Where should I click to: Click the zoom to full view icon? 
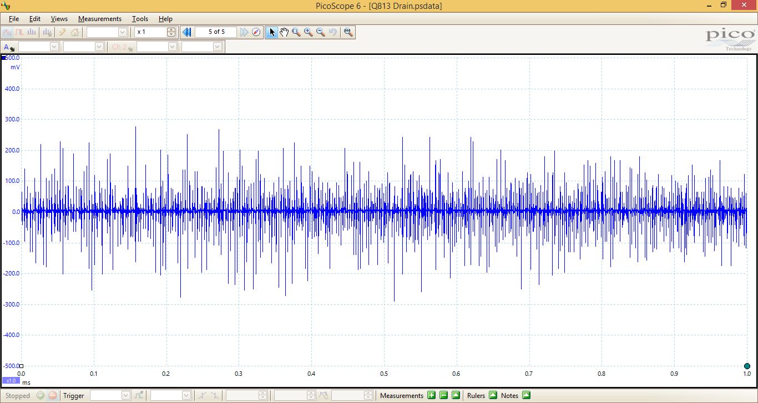(x=348, y=32)
